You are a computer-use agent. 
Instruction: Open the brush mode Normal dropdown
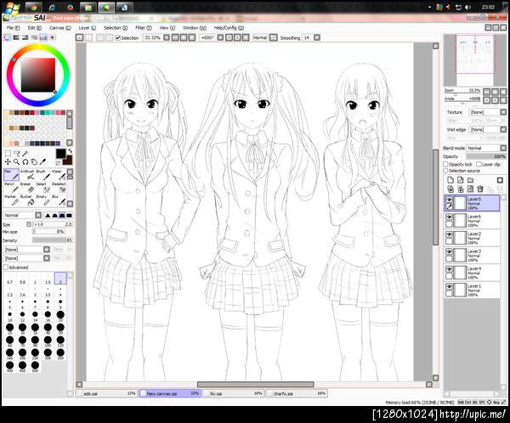point(38,215)
